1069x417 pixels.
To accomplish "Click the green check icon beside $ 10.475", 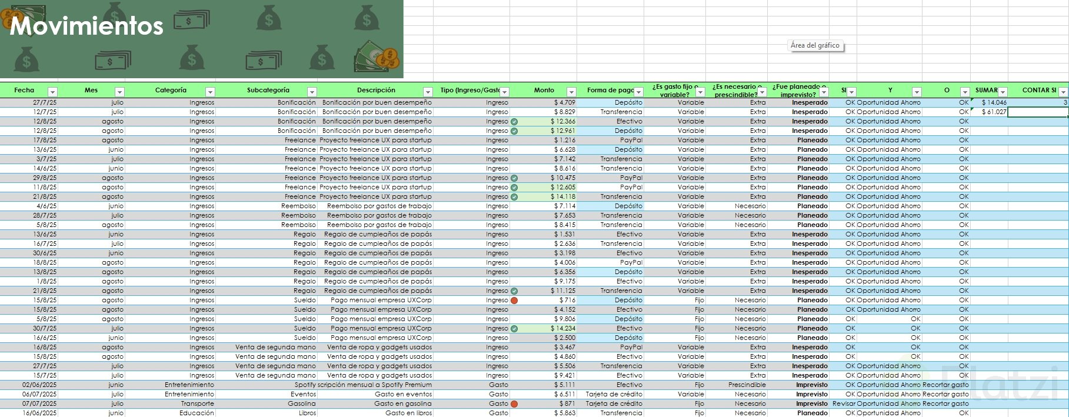I will click(514, 178).
